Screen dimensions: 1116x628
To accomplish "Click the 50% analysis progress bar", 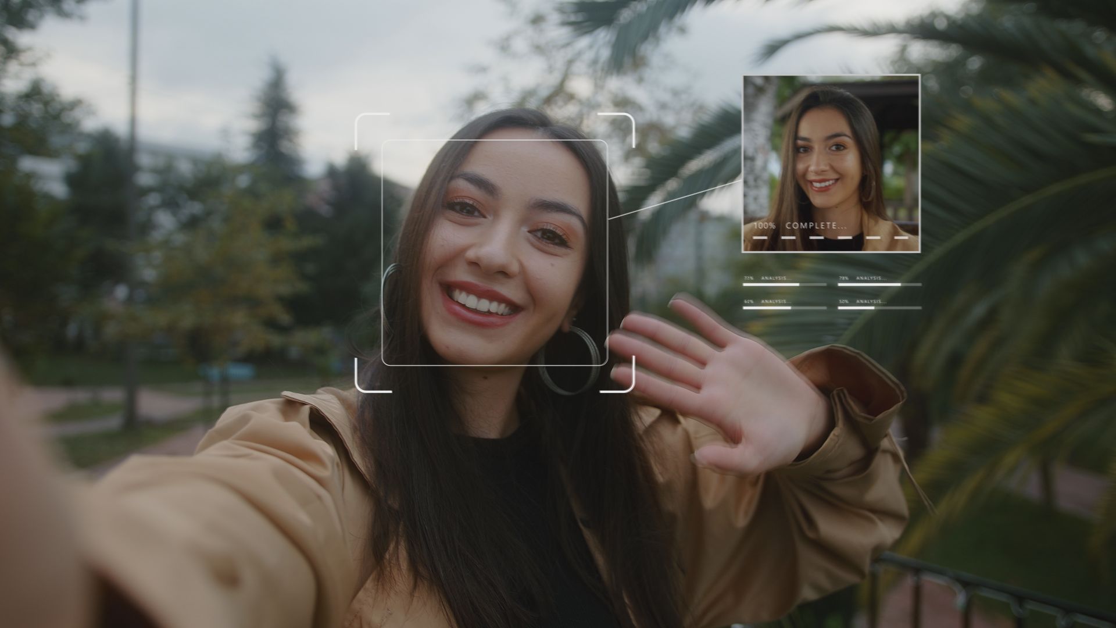I will (879, 308).
